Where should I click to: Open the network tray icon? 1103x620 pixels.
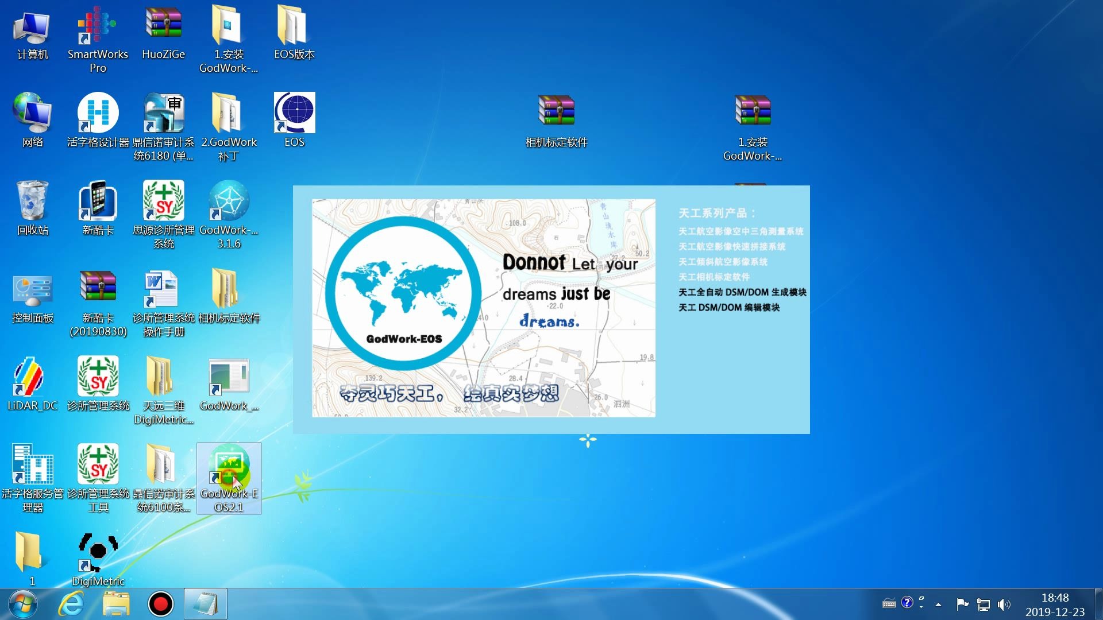point(984,604)
